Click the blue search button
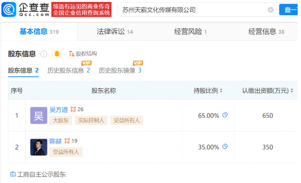The height and width of the screenshot is (183, 301). (288, 9)
